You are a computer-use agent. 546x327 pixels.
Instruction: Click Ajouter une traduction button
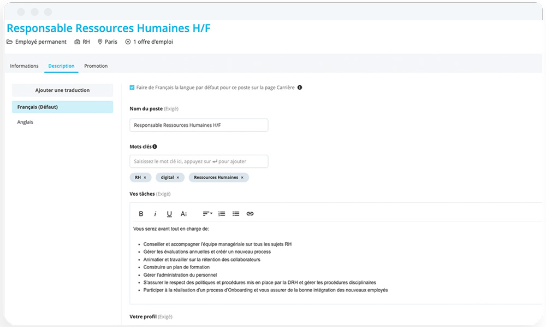point(62,90)
